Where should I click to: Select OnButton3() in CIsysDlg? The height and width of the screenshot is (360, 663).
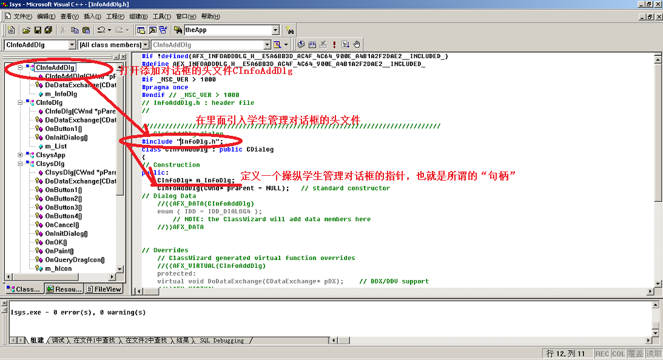(64, 207)
